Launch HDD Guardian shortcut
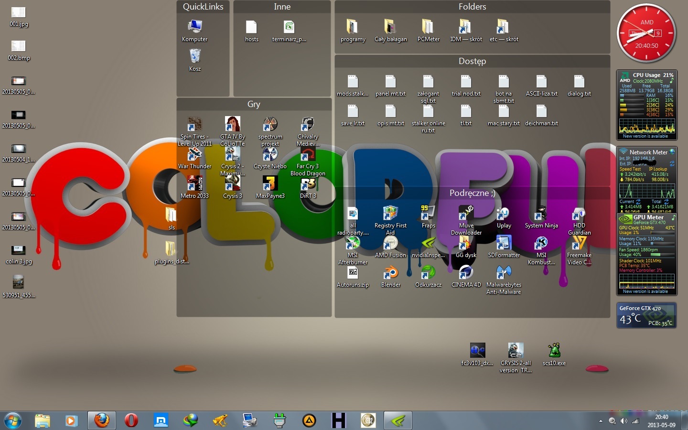Viewport: 688px width, 430px height. pos(579,221)
